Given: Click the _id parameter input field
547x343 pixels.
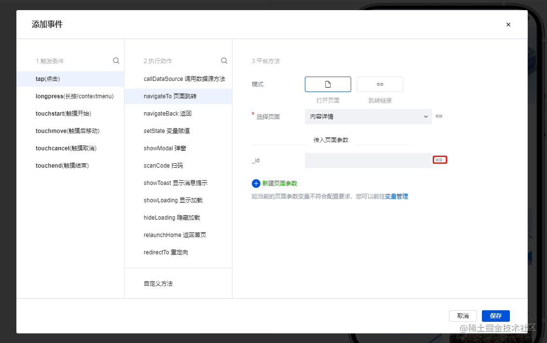Looking at the screenshot, I should [x=369, y=160].
